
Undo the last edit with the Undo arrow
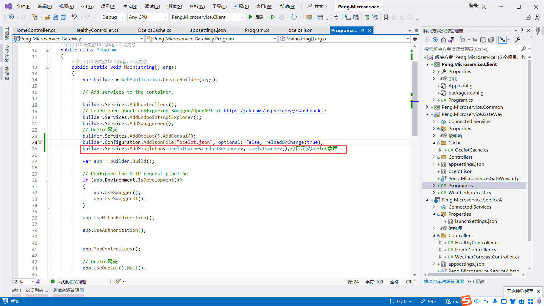(x=74, y=17)
